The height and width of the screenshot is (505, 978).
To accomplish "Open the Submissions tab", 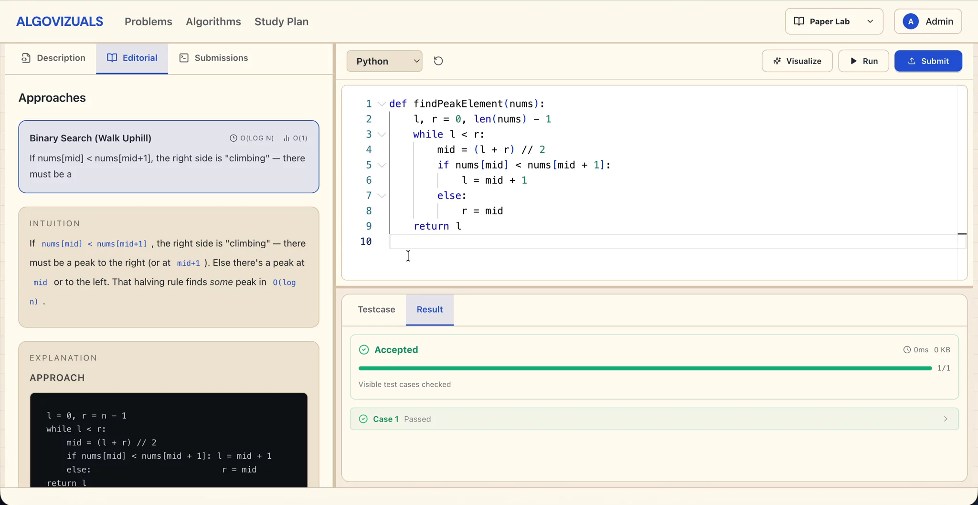I will (213, 58).
